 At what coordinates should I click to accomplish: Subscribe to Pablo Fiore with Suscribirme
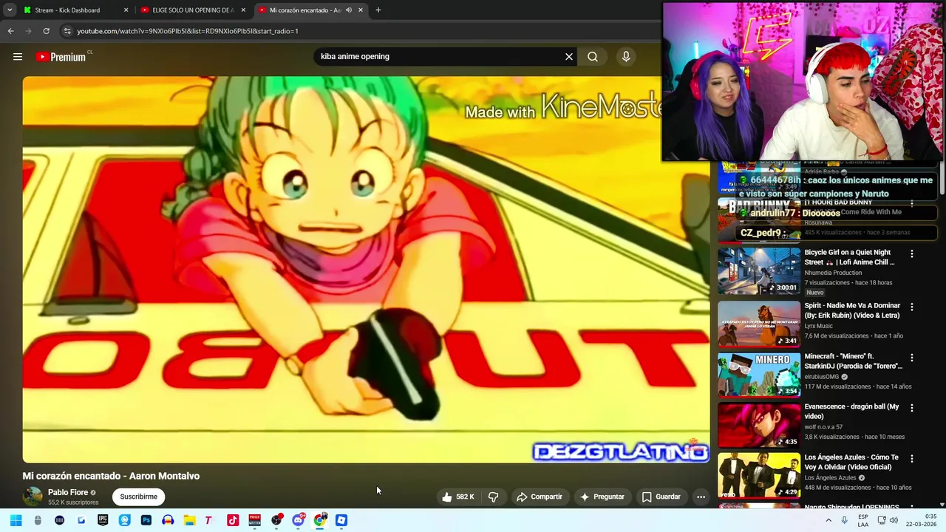[x=138, y=497]
